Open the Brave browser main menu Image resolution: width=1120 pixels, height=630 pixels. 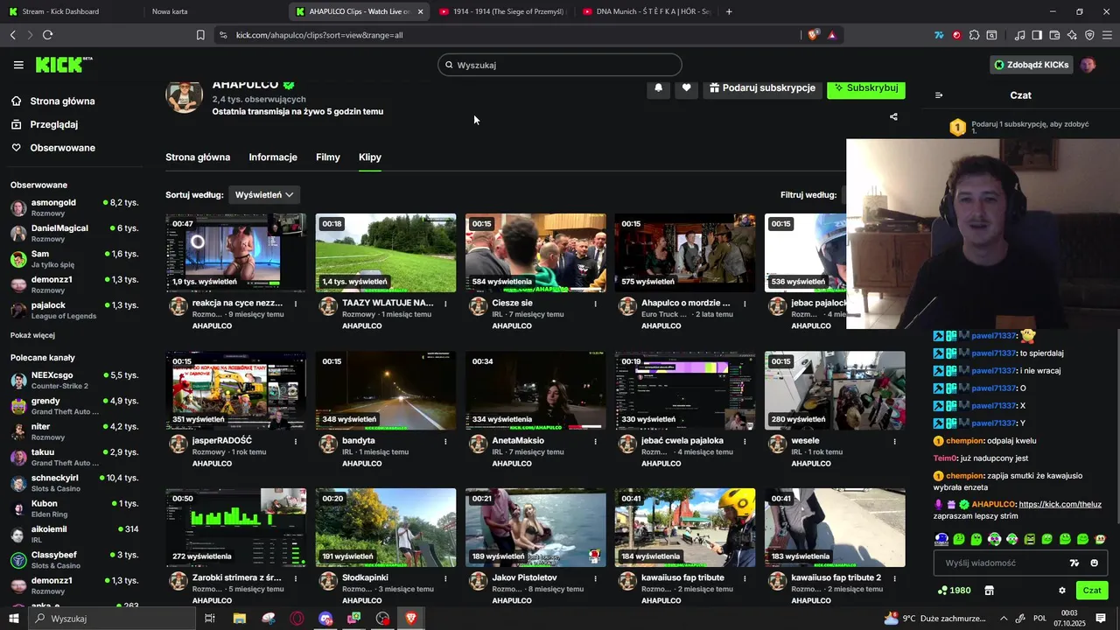1108,35
